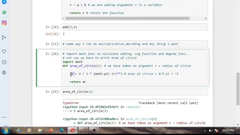Click the page vertical scrollbar thumb
Image resolution: width=240 pixels, height=135 pixels.
(238, 89)
